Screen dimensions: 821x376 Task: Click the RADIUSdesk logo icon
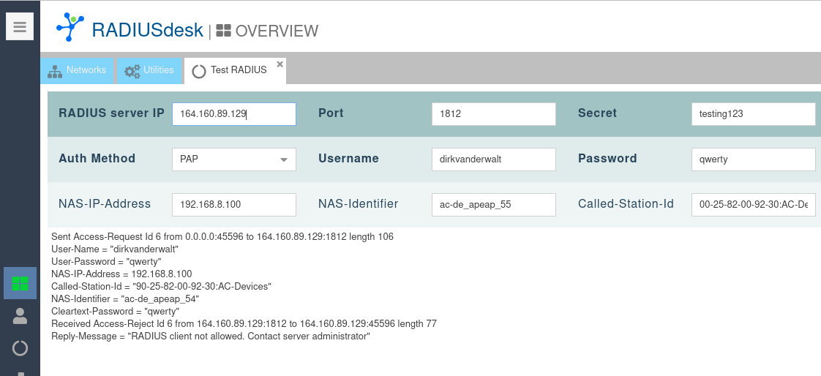tap(70, 27)
